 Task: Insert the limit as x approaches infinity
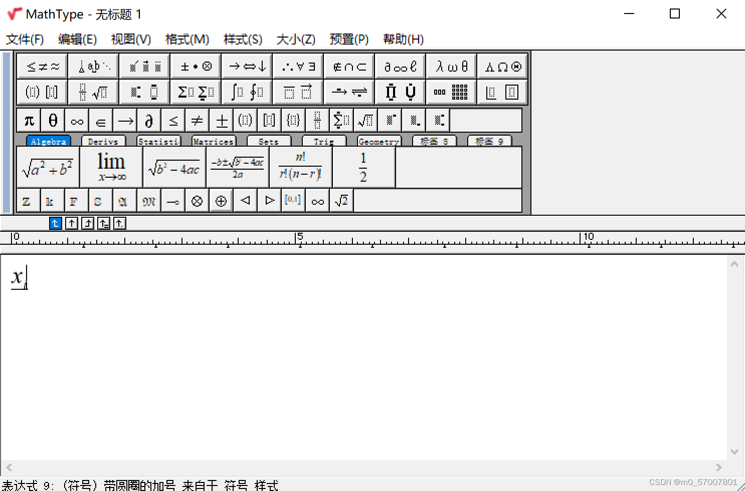tap(111, 168)
